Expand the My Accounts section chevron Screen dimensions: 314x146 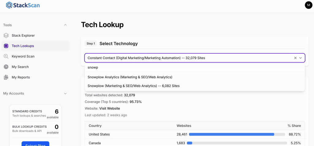click(x=65, y=93)
